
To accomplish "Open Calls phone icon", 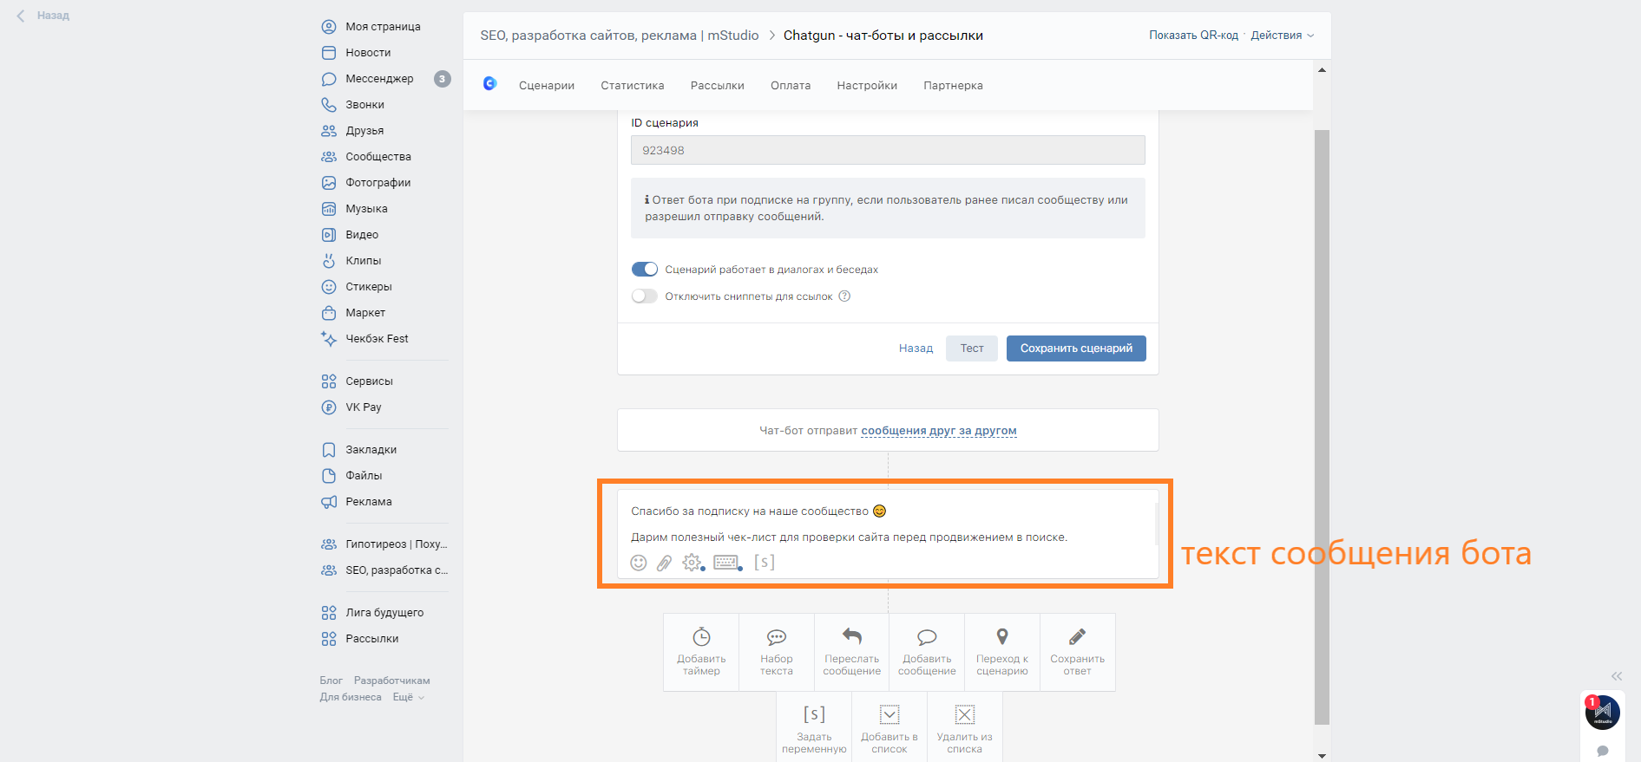I will coord(329,105).
